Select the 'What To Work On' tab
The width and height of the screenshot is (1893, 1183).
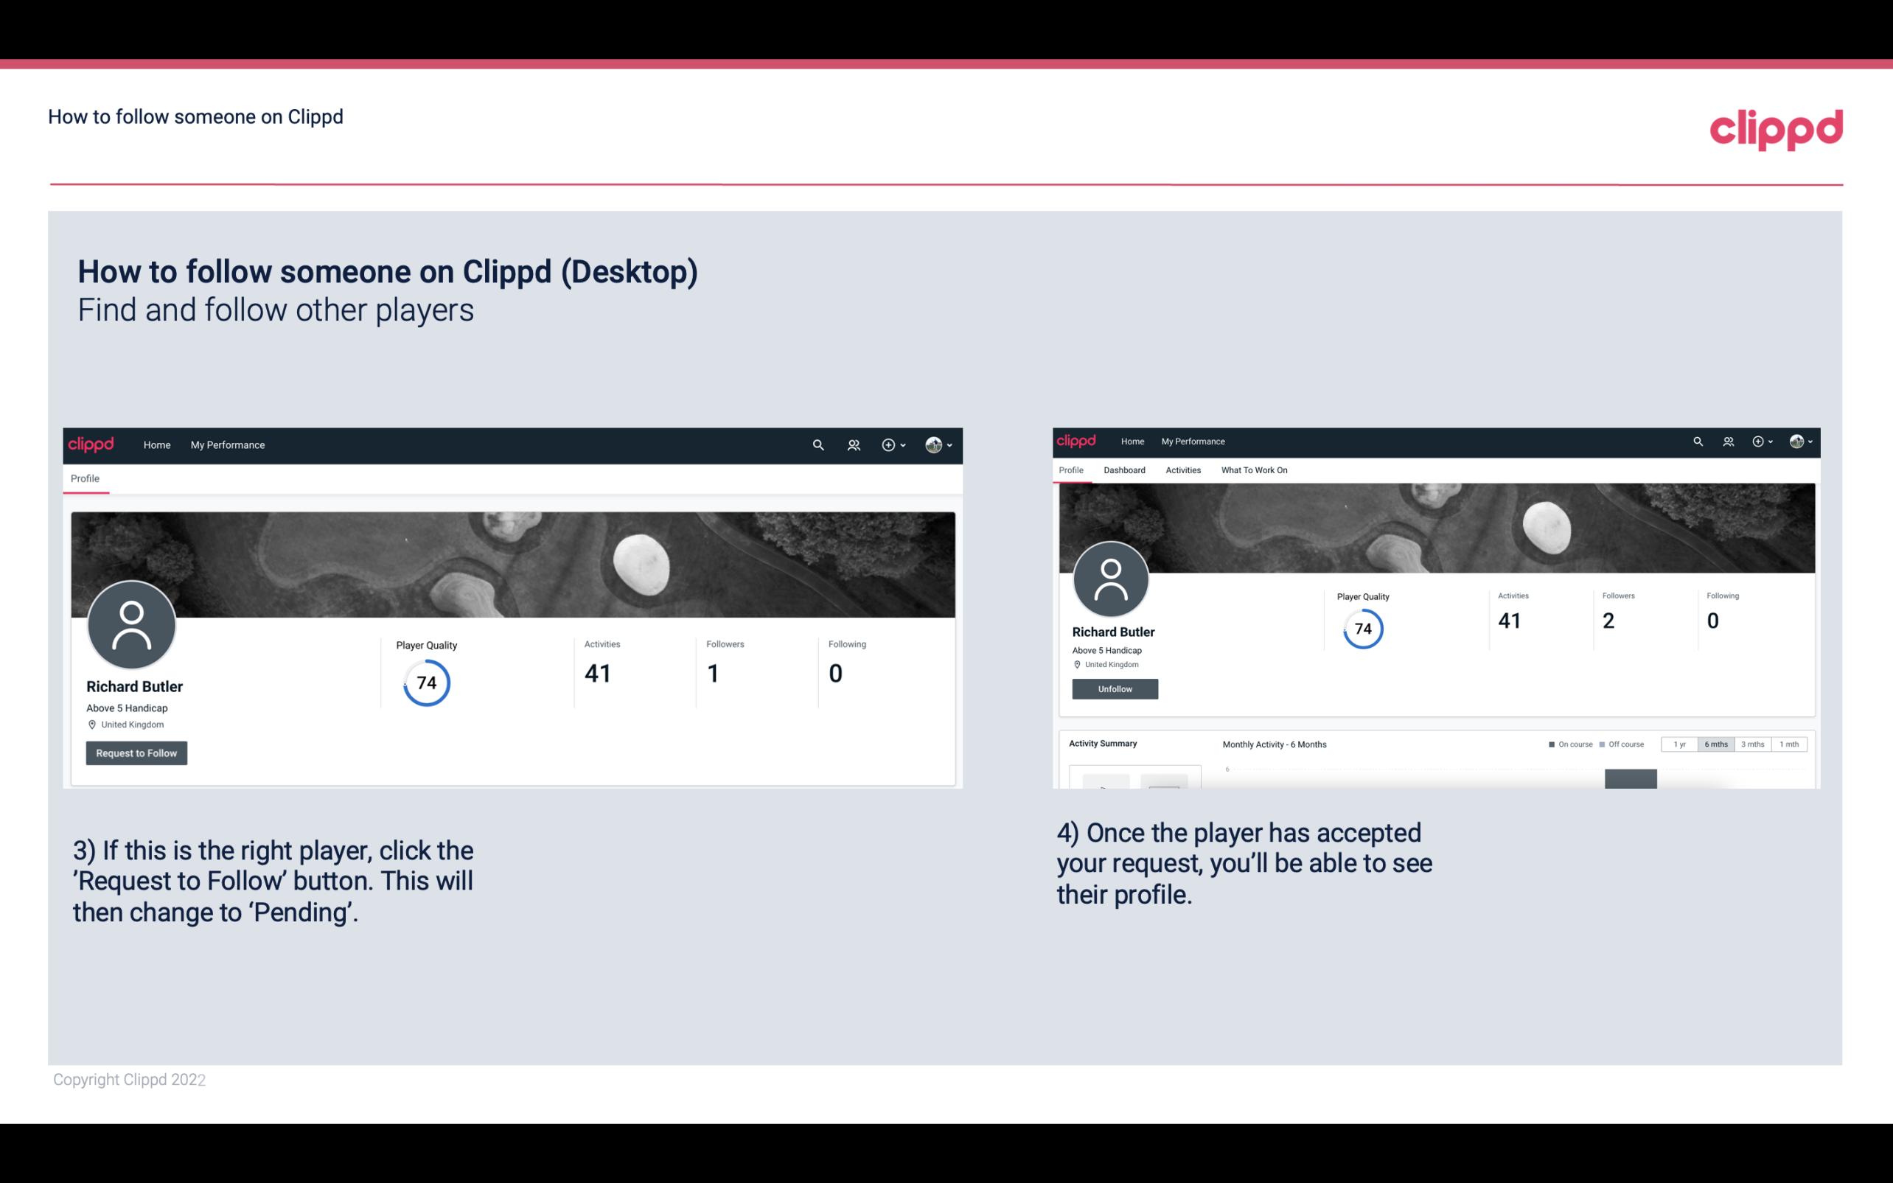pos(1254,470)
